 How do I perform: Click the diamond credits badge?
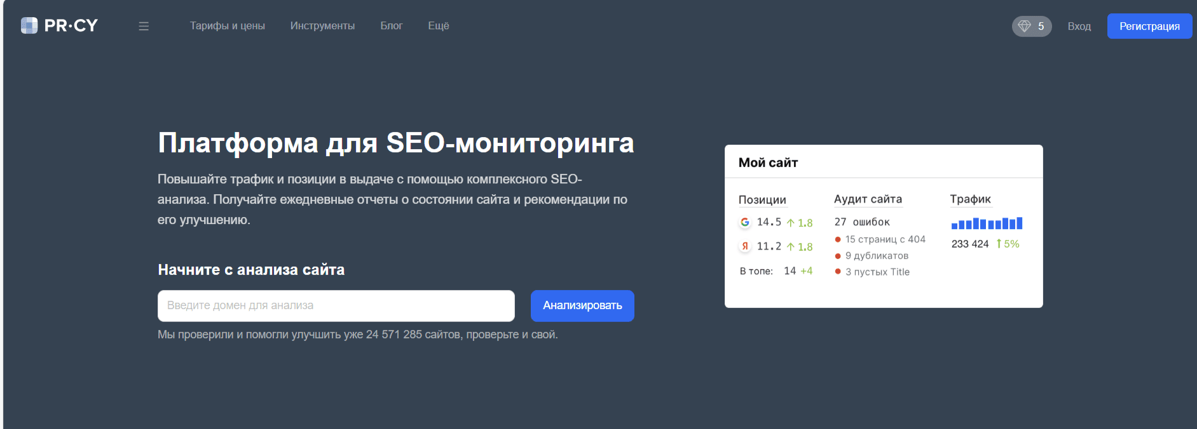(1031, 26)
